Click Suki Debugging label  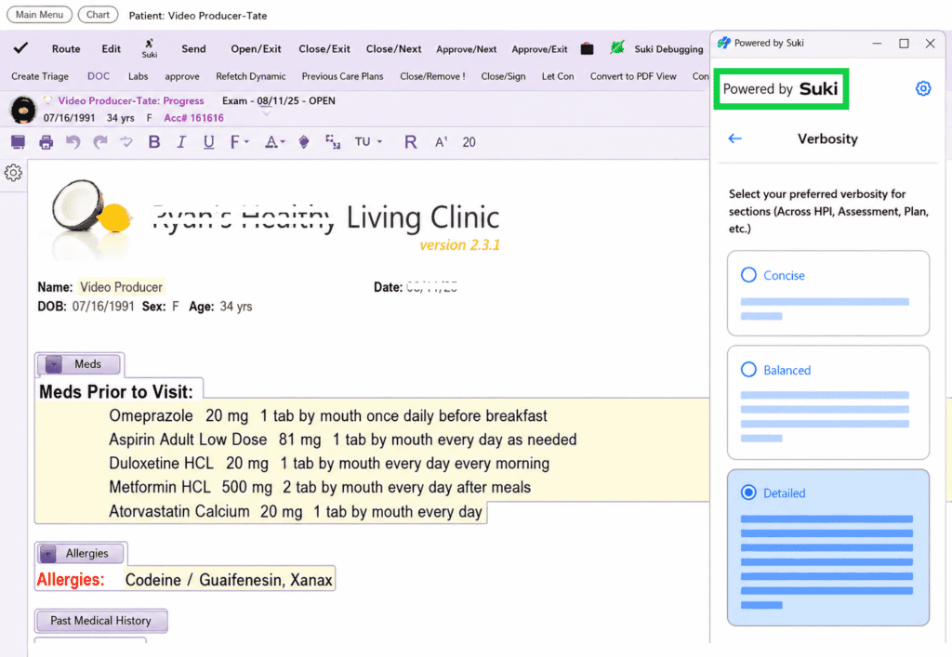click(x=668, y=49)
